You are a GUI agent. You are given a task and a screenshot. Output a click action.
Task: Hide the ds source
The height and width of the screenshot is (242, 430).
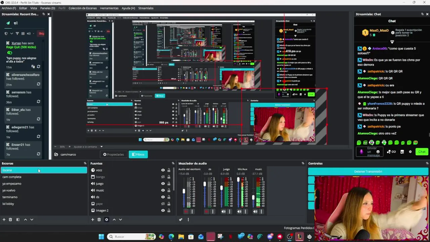(x=163, y=197)
